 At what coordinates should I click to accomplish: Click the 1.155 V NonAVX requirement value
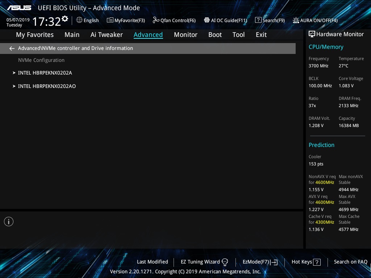316,190
